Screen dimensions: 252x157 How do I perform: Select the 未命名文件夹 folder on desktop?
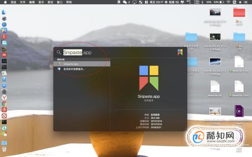point(191,37)
